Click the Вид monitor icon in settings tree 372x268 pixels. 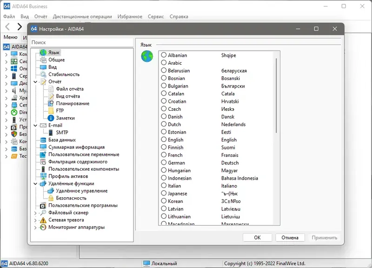coord(43,67)
